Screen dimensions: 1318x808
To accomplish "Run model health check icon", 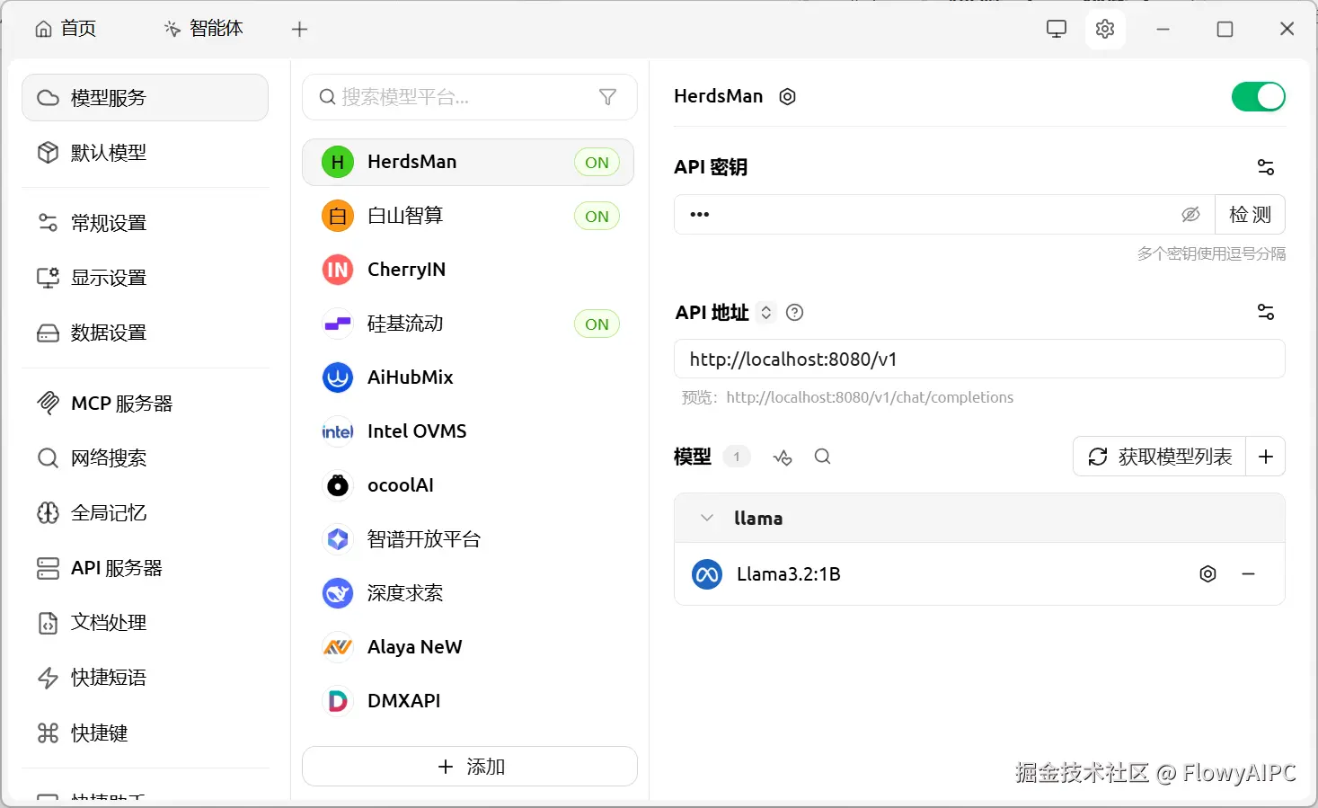I will 783,457.
